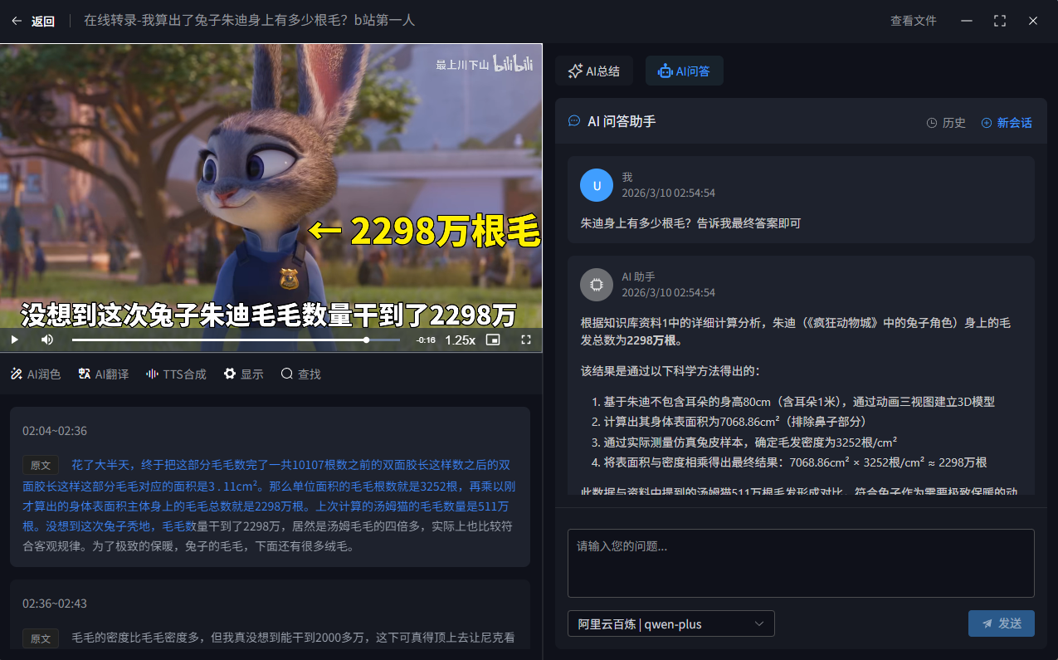Select transcript segment 02:04~02:36 timestamp
The image size is (1058, 660).
coord(55,431)
